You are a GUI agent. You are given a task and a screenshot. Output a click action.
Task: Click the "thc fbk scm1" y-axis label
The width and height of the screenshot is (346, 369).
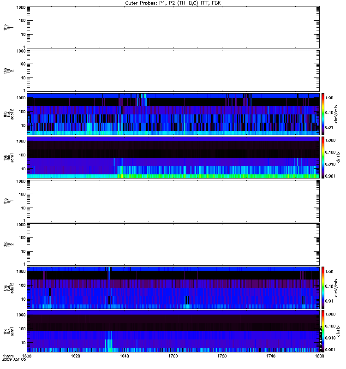coord(8,331)
